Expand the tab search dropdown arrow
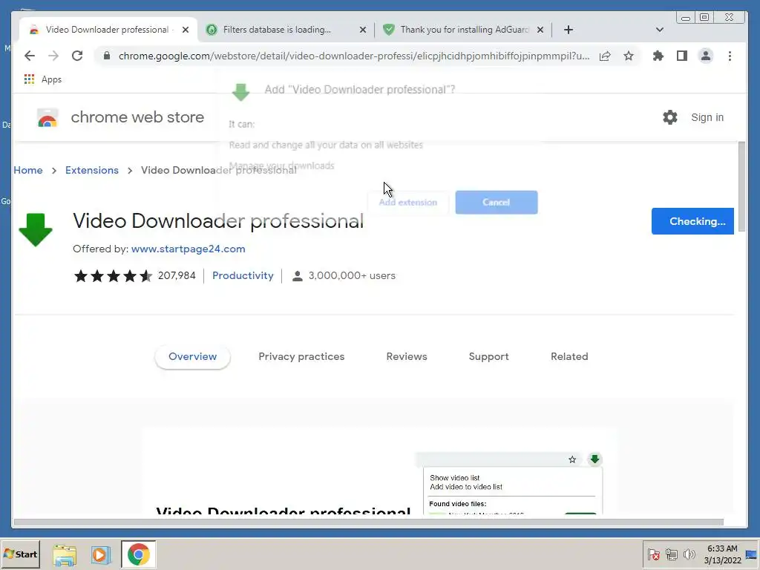 click(659, 30)
